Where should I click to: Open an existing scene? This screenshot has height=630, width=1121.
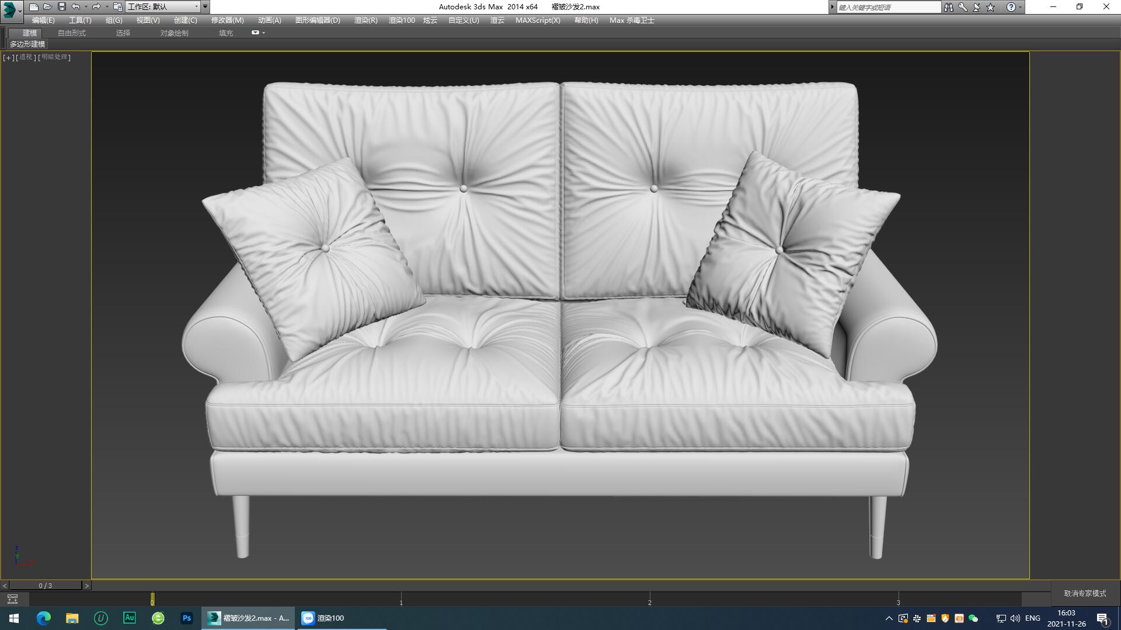[x=48, y=6]
